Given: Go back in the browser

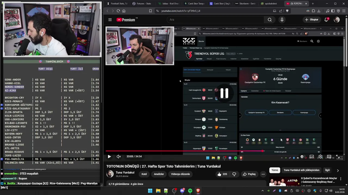Looking at the screenshot, I should coord(107,11).
